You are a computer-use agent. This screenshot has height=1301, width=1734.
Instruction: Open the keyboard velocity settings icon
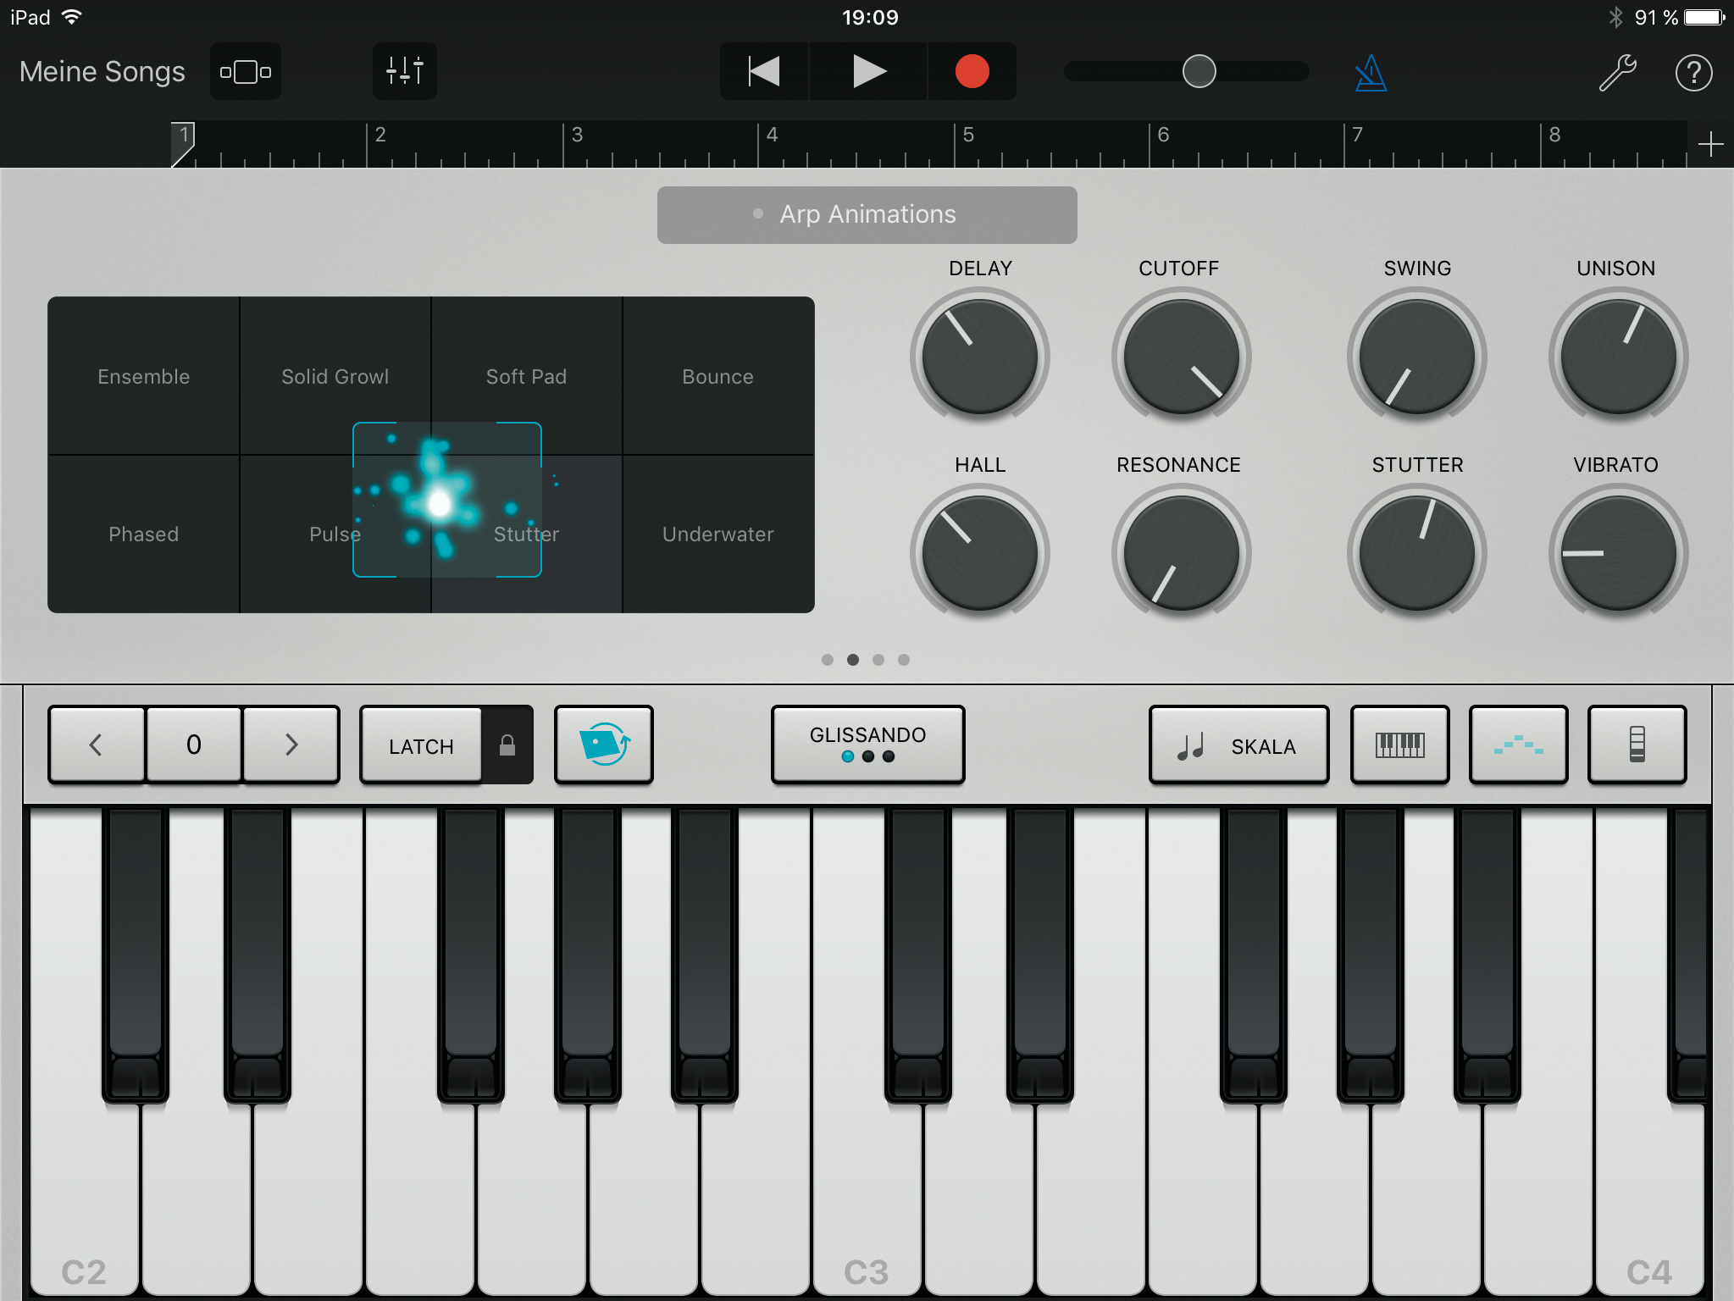point(1637,745)
